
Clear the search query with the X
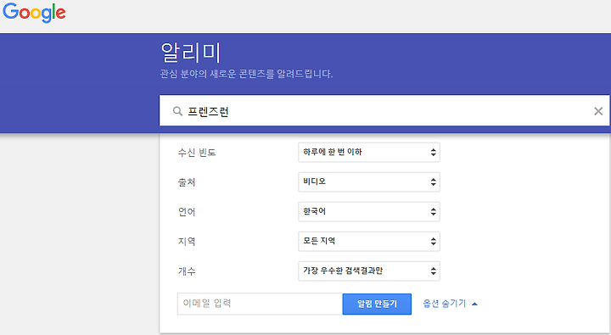coord(598,111)
